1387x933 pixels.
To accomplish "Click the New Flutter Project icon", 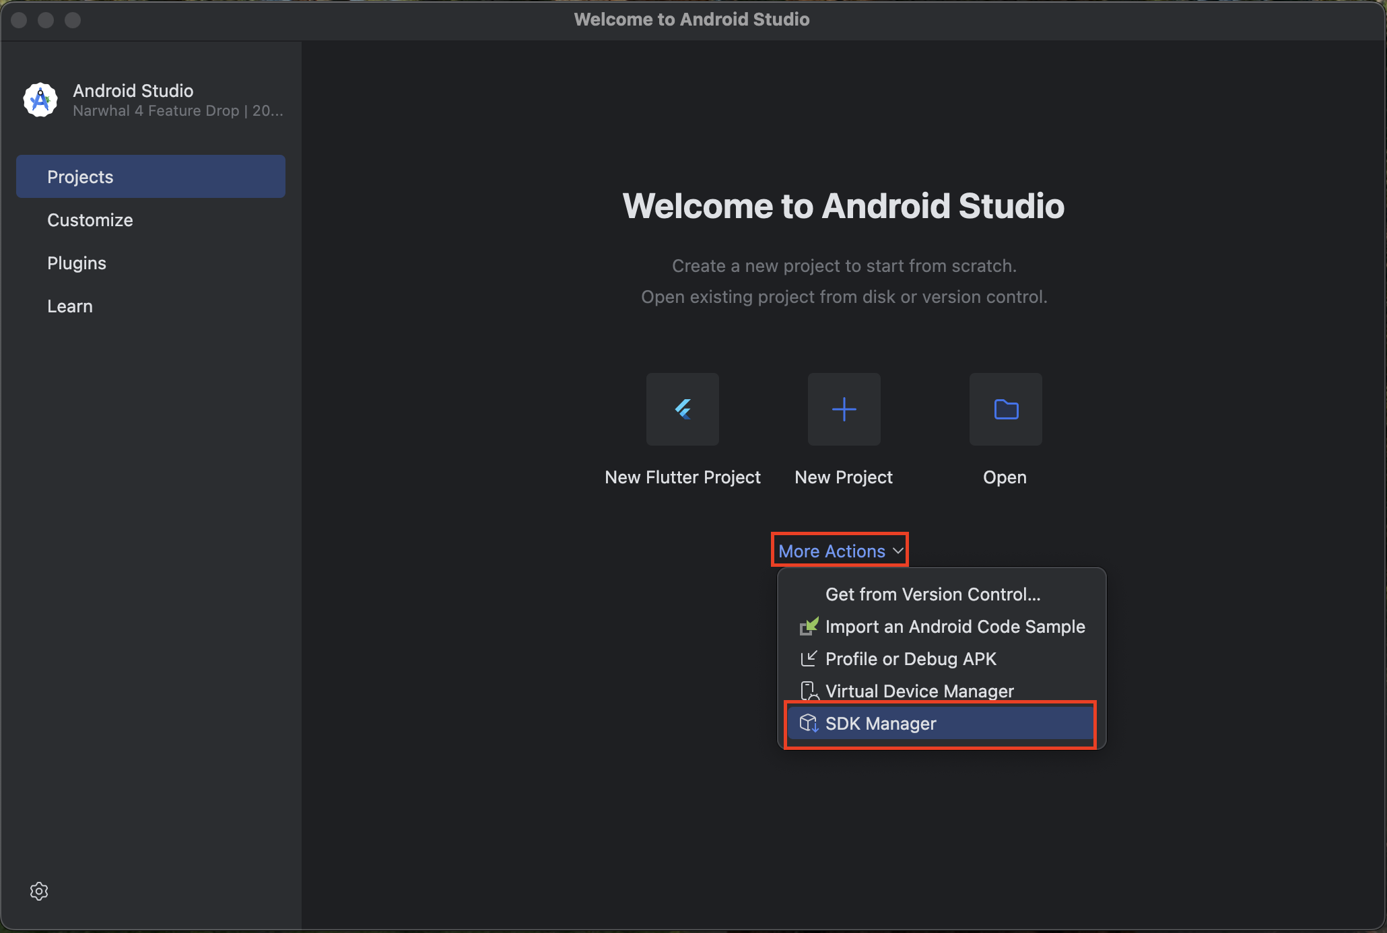I will [x=682, y=409].
